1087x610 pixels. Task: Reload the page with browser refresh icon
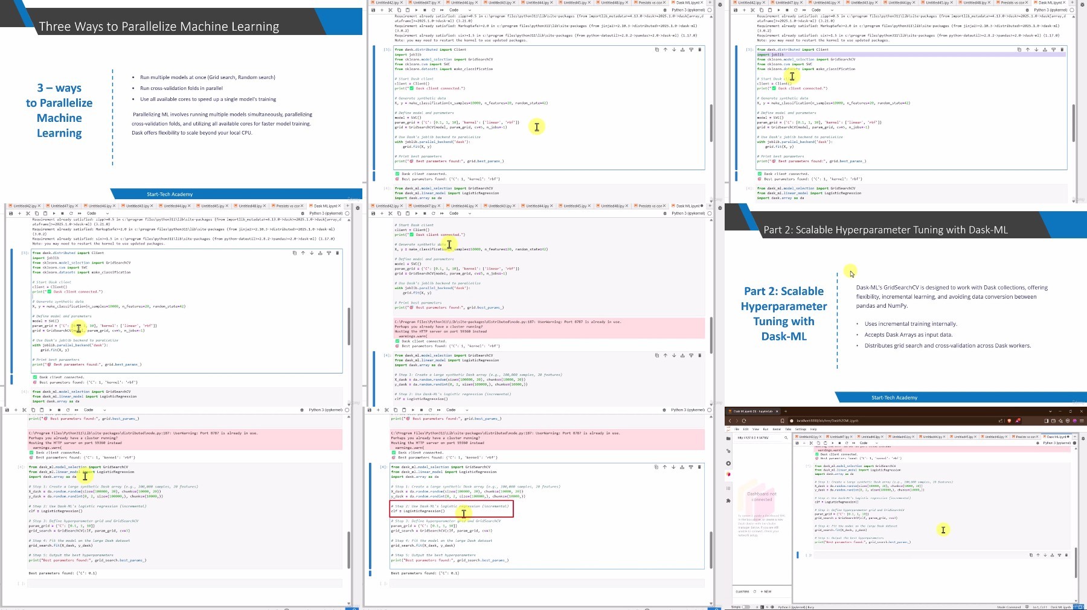(744, 421)
